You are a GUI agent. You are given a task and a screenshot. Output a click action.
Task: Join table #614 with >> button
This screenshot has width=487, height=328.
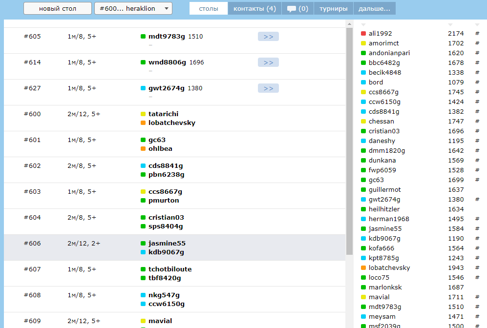click(x=268, y=62)
